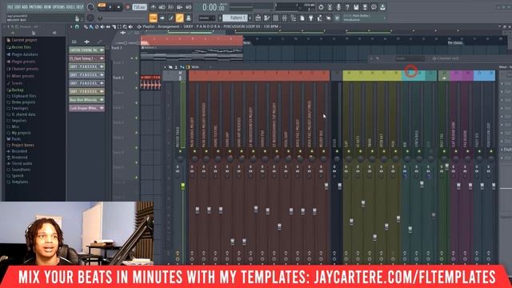Screen dimensions: 512x288
Task: Click the view Playlist icon
Action: 258,18
